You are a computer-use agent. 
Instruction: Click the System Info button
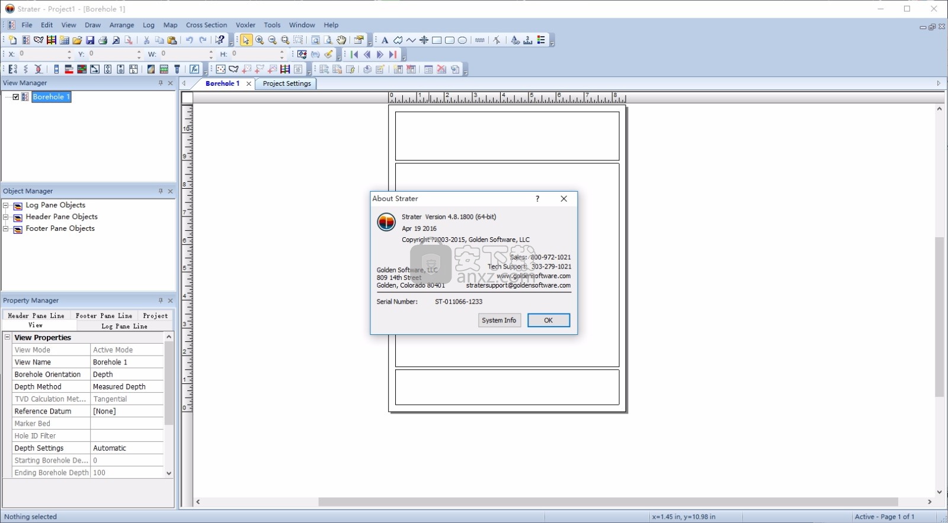tap(499, 320)
